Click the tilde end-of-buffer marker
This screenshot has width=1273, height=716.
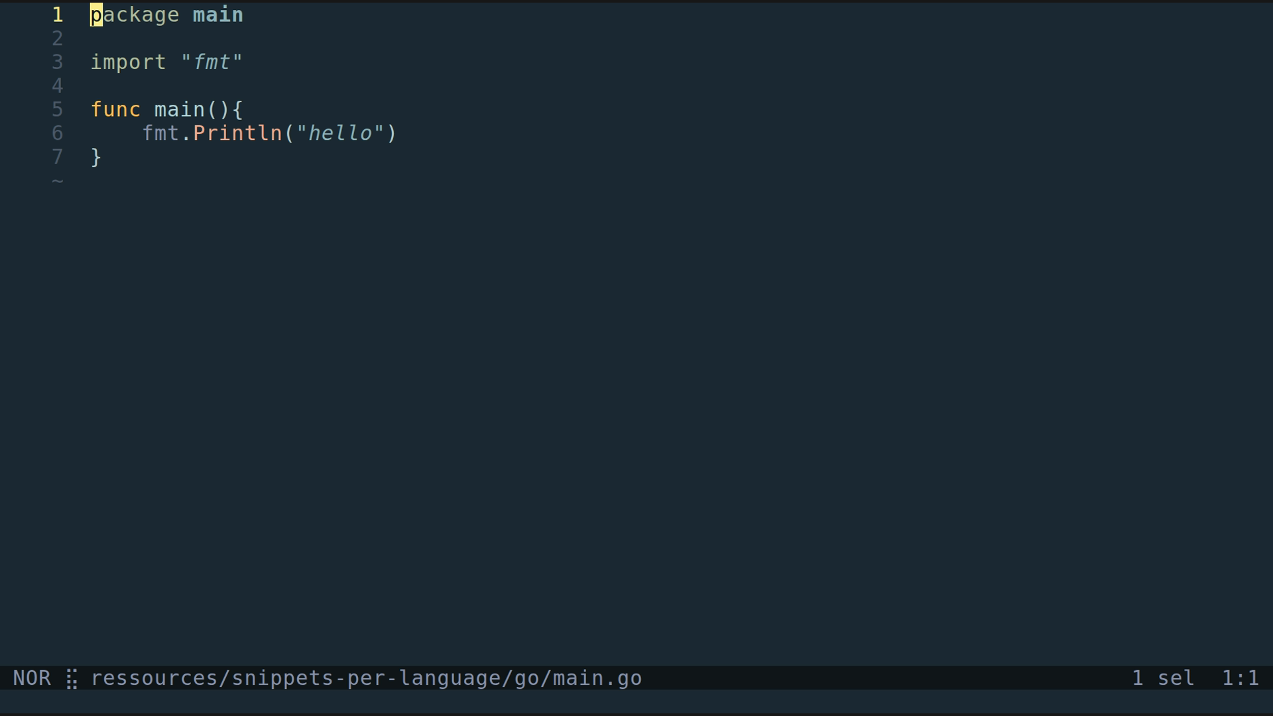point(58,181)
